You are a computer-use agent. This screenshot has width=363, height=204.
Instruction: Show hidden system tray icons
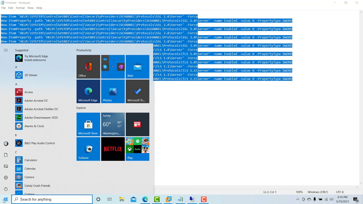click(x=297, y=199)
